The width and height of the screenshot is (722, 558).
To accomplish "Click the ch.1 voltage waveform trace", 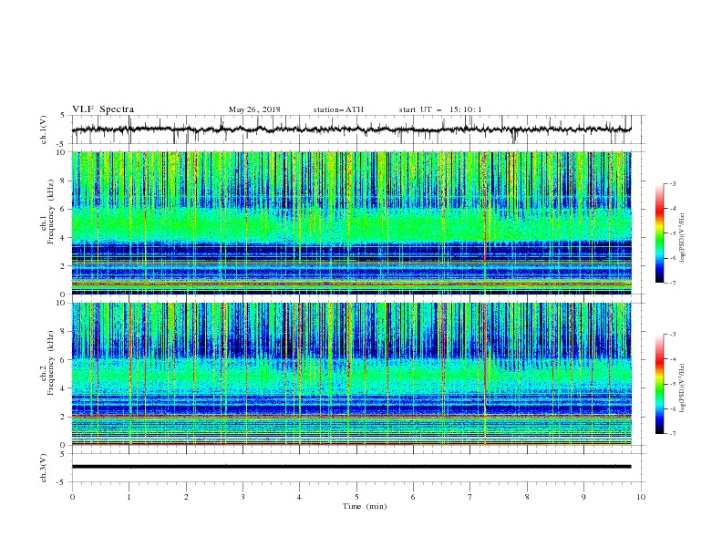I will (351, 129).
